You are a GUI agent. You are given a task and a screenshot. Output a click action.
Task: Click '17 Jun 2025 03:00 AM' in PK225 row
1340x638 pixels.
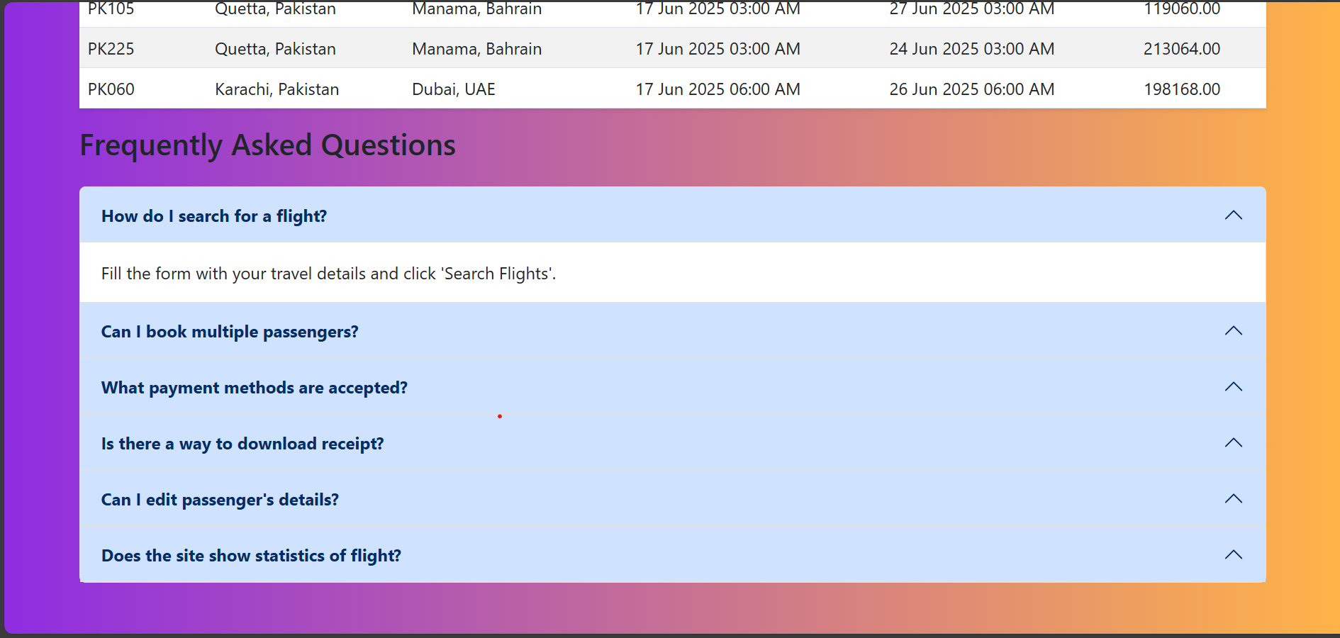pyautogui.click(x=718, y=49)
